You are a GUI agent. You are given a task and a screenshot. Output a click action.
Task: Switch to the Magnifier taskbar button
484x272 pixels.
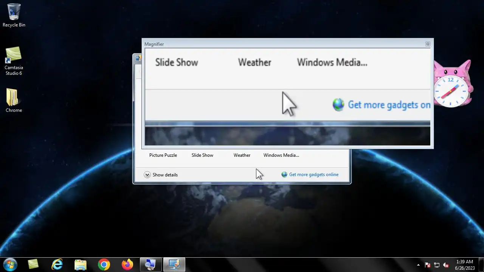[150, 264]
